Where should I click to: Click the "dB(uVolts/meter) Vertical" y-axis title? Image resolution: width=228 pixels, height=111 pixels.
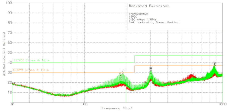pyautogui.click(x=4, y=54)
